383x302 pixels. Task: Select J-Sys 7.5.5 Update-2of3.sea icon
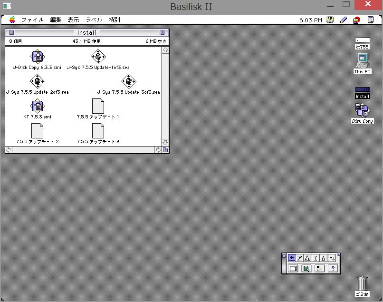click(x=37, y=81)
